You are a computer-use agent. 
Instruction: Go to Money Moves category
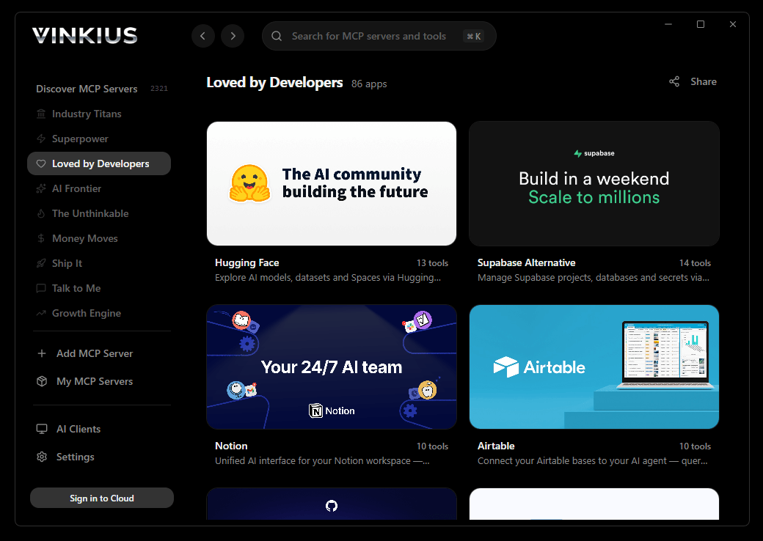pyautogui.click(x=84, y=238)
